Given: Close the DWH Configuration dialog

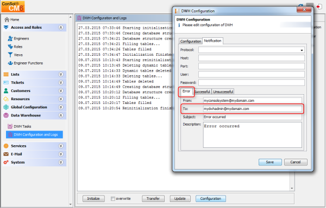Looking at the screenshot, I should [x=304, y=10].
